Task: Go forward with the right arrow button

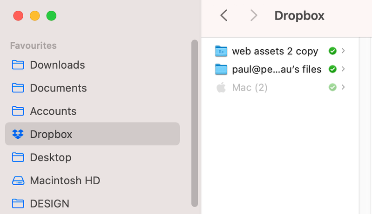Action: coord(254,16)
